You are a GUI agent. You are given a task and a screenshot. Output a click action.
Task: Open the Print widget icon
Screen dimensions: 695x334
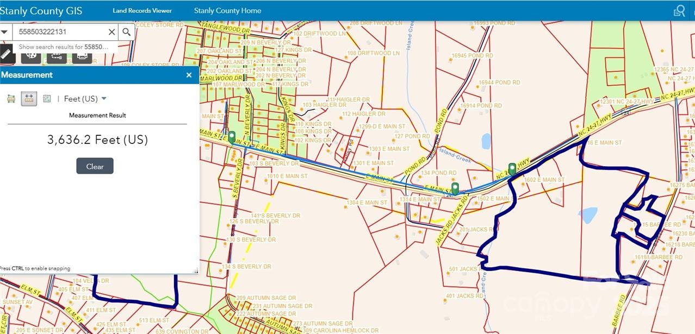click(82, 56)
